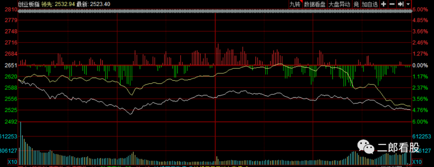The image size is (434, 167).
Task: Click the jump-to-end arrow icon
Action: [x=400, y=4]
